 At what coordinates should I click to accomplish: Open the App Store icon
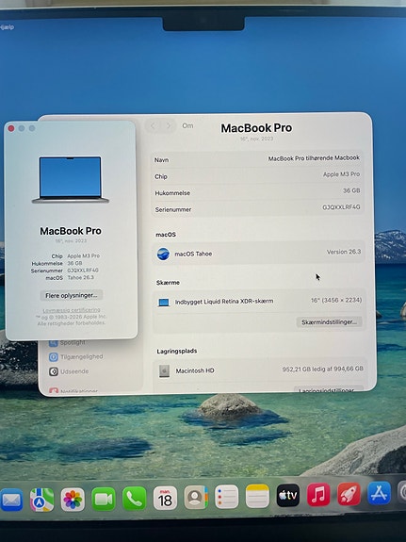pos(379,493)
